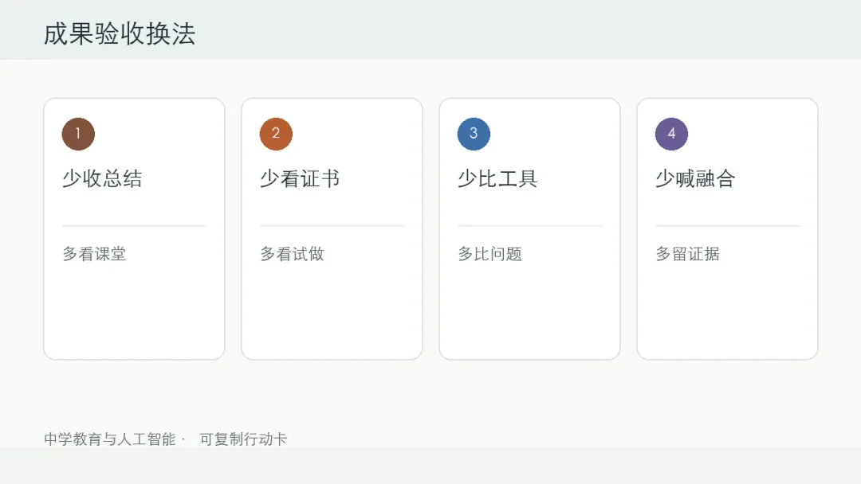Click the 多看课堂 subtitle text
Image resolution: width=861 pixels, height=484 pixels.
pos(94,254)
